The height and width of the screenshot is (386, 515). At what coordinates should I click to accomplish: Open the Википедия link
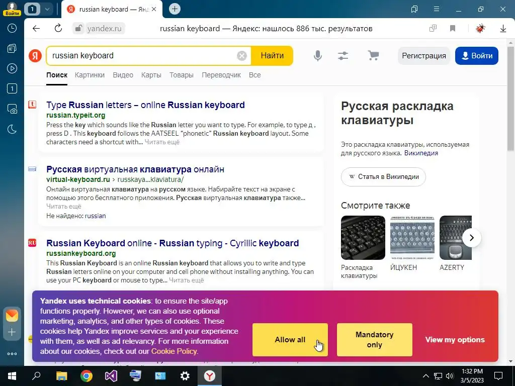pos(421,153)
